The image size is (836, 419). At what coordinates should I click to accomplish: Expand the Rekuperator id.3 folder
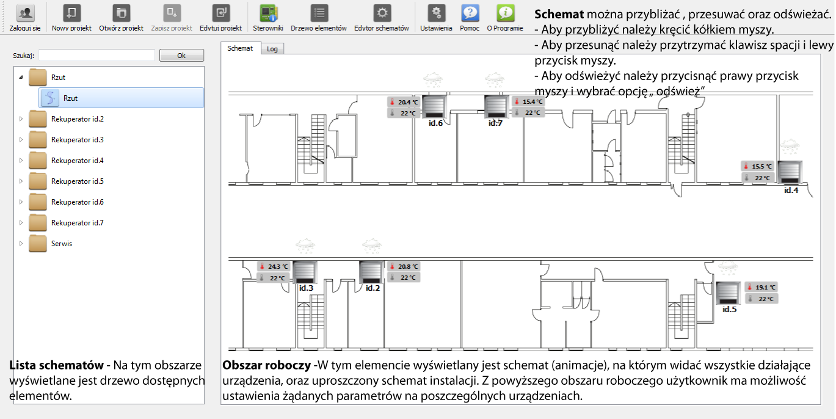coord(21,140)
